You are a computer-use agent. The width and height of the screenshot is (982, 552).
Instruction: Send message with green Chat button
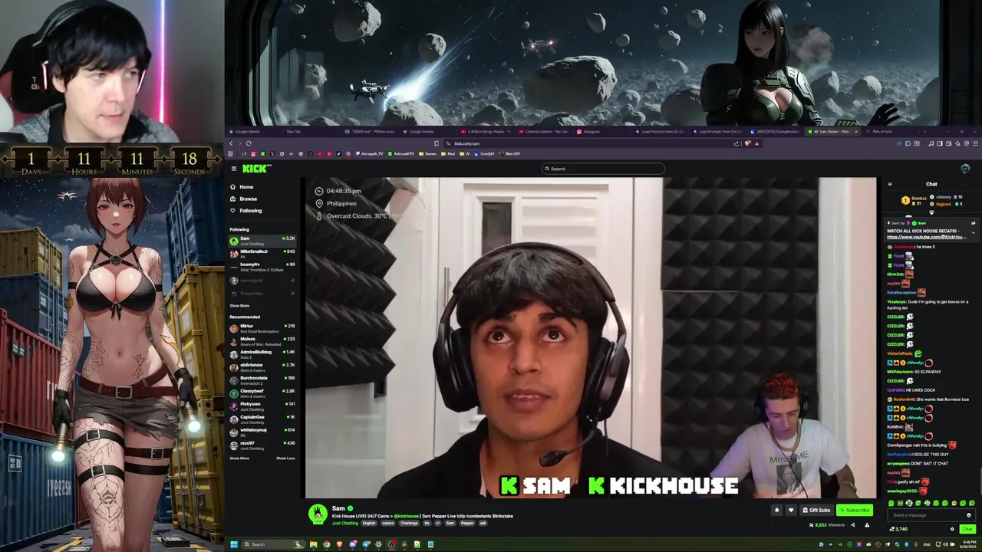tap(967, 529)
